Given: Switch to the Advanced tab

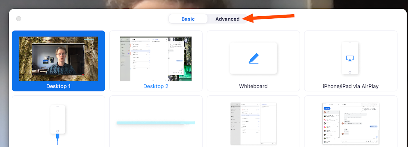Looking at the screenshot, I should [227, 19].
